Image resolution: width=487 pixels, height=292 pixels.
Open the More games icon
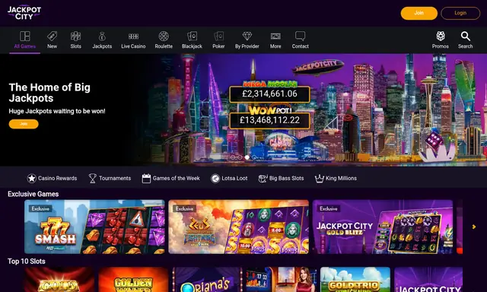pos(275,36)
